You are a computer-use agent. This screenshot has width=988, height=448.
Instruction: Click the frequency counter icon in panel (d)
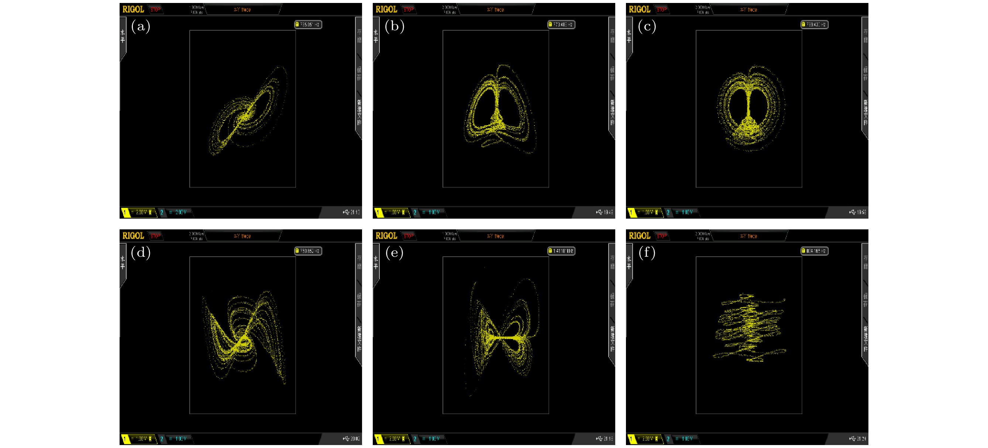click(297, 251)
